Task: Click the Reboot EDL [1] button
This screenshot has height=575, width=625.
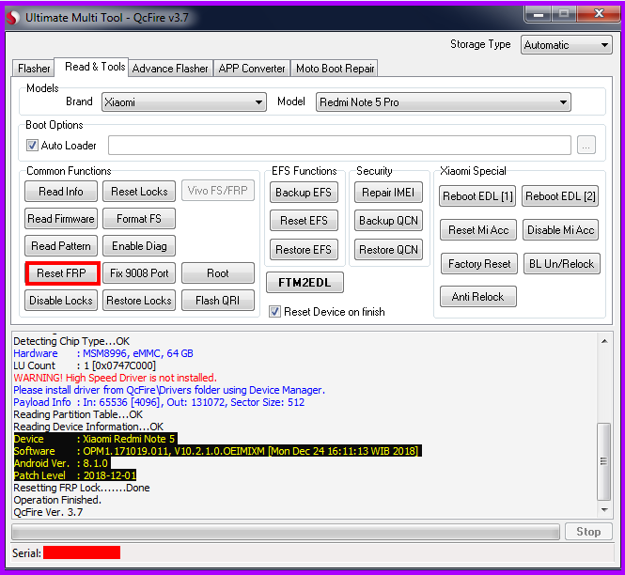Action: (x=477, y=196)
